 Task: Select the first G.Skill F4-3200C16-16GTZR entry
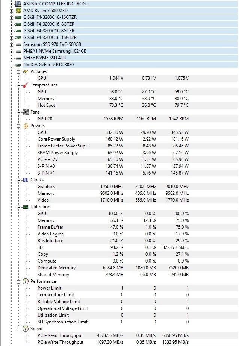coord(50,17)
